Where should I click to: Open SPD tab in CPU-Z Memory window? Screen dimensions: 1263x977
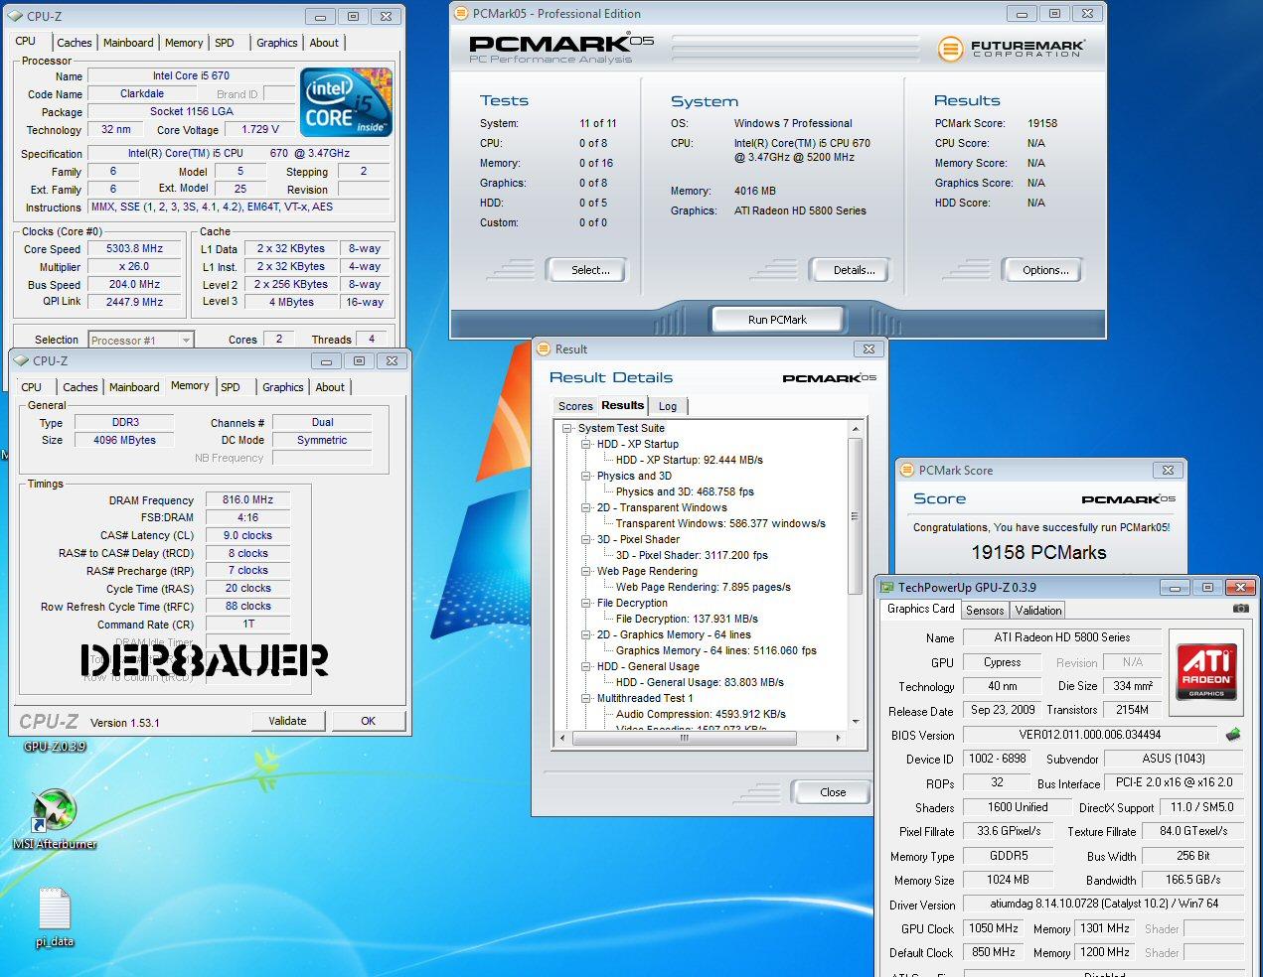[x=231, y=387]
